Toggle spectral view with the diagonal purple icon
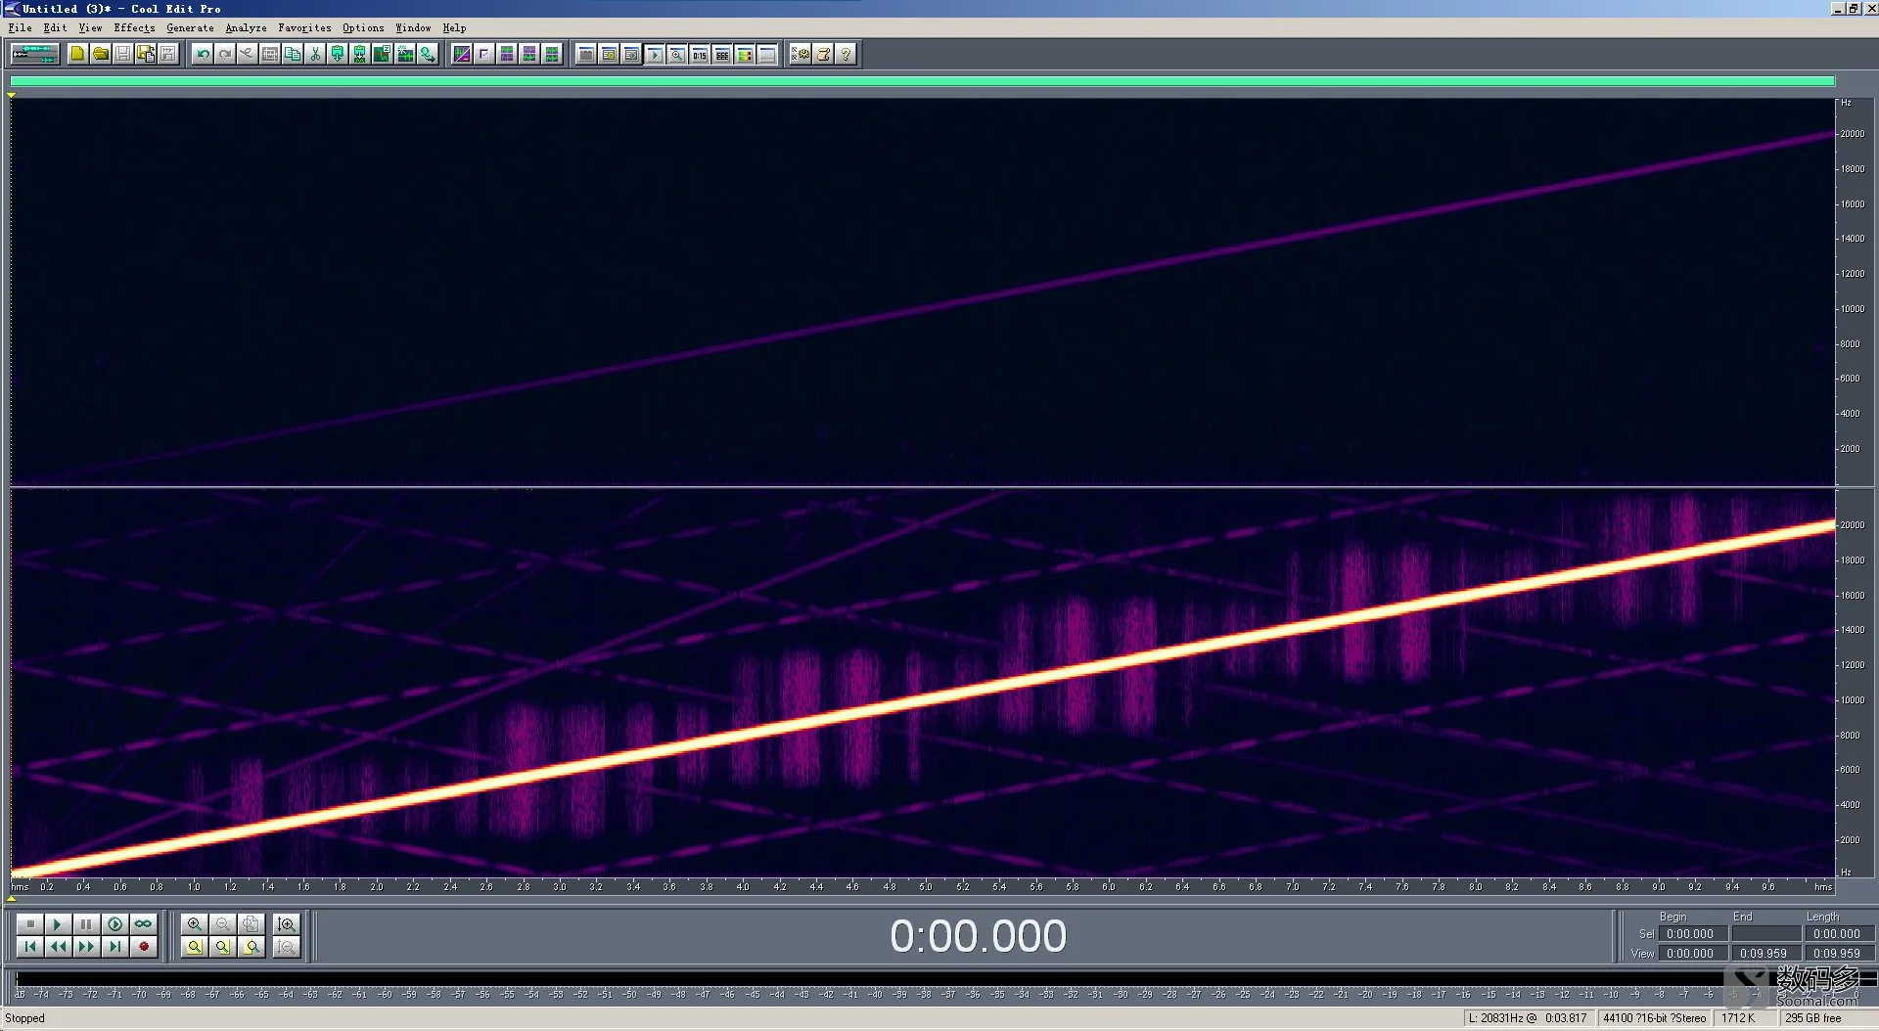This screenshot has height=1031, width=1879. [462, 54]
